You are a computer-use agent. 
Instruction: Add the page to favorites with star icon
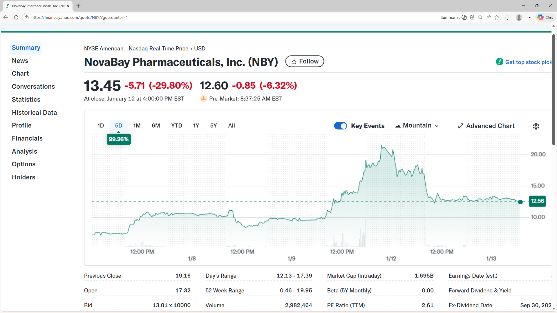click(497, 17)
